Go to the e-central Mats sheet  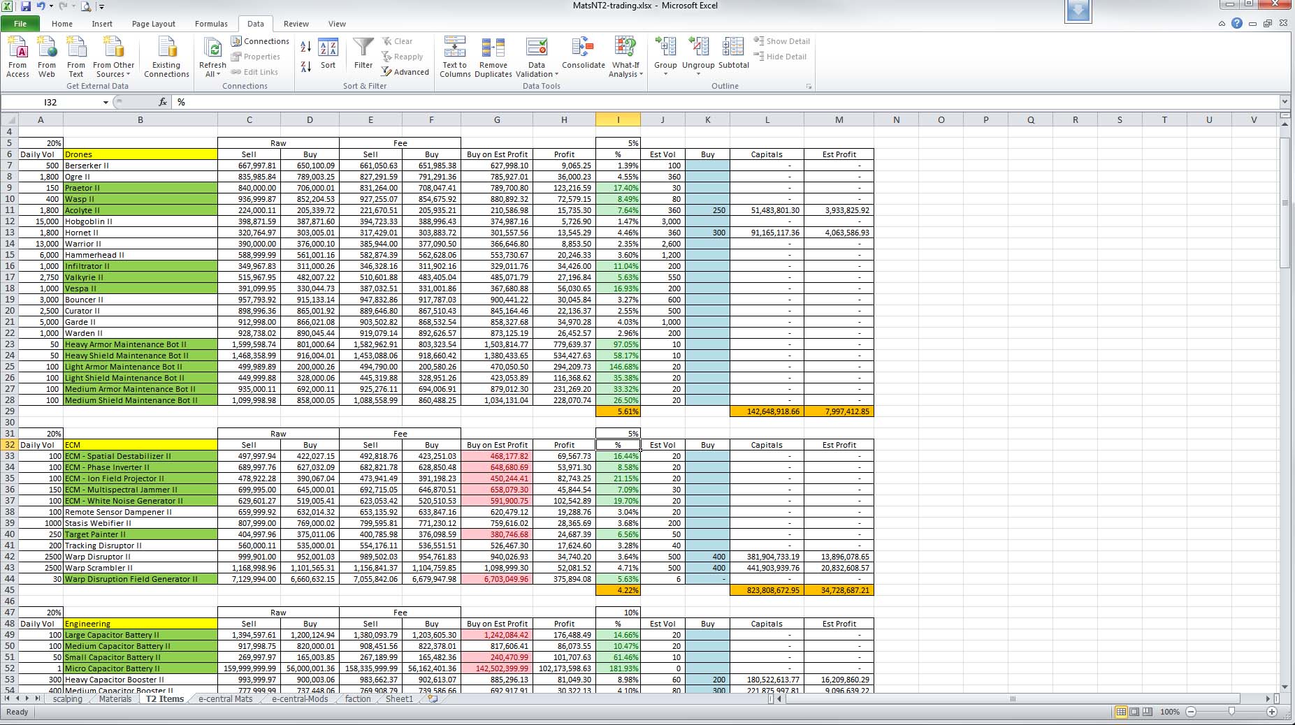point(226,698)
